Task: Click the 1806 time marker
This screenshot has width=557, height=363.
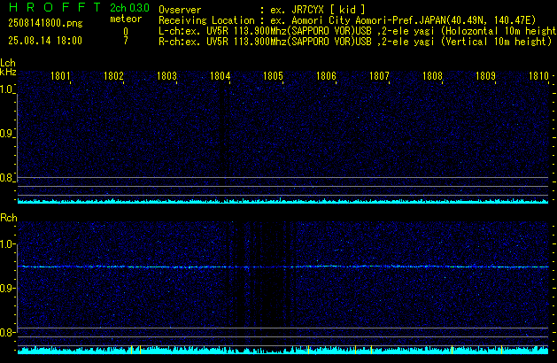Action: click(326, 76)
